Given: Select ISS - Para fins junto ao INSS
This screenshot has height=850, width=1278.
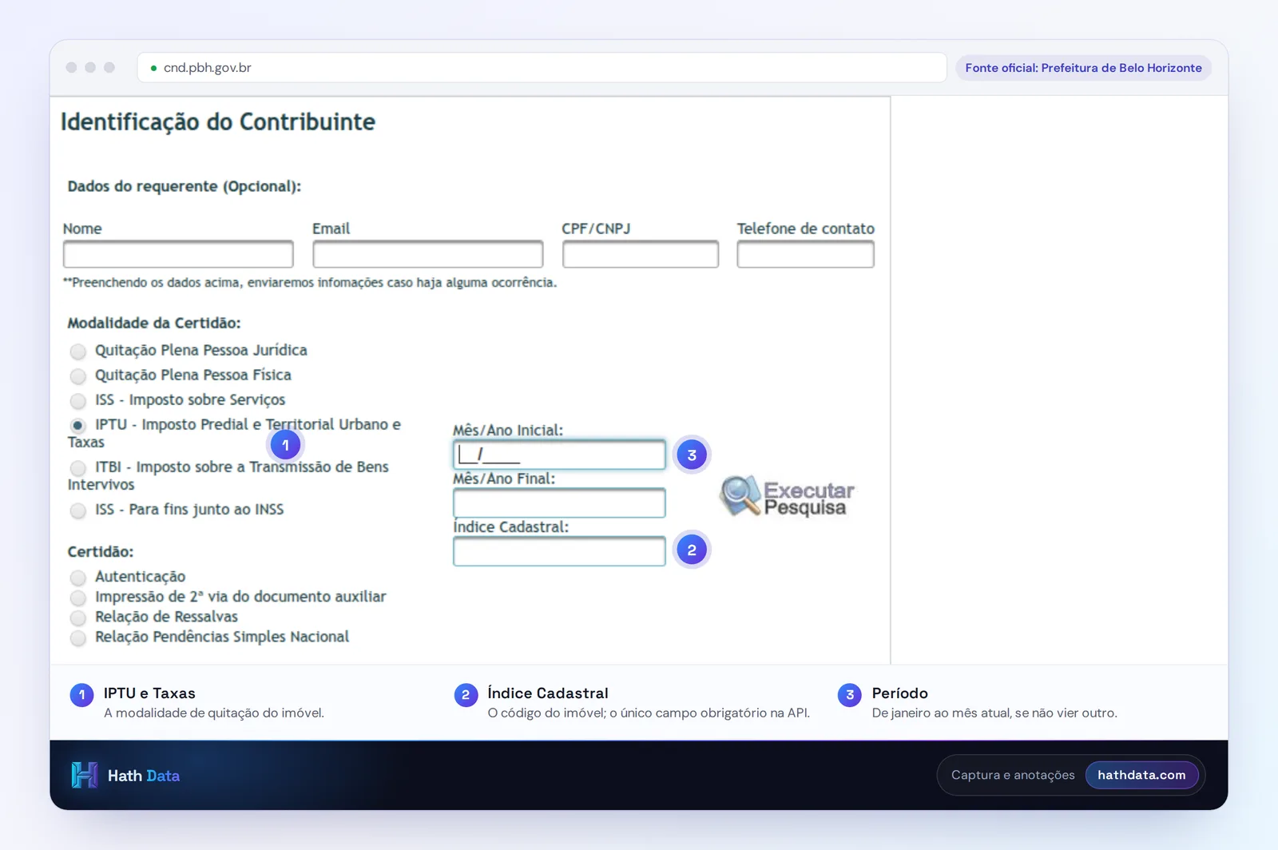Looking at the screenshot, I should coord(77,510).
